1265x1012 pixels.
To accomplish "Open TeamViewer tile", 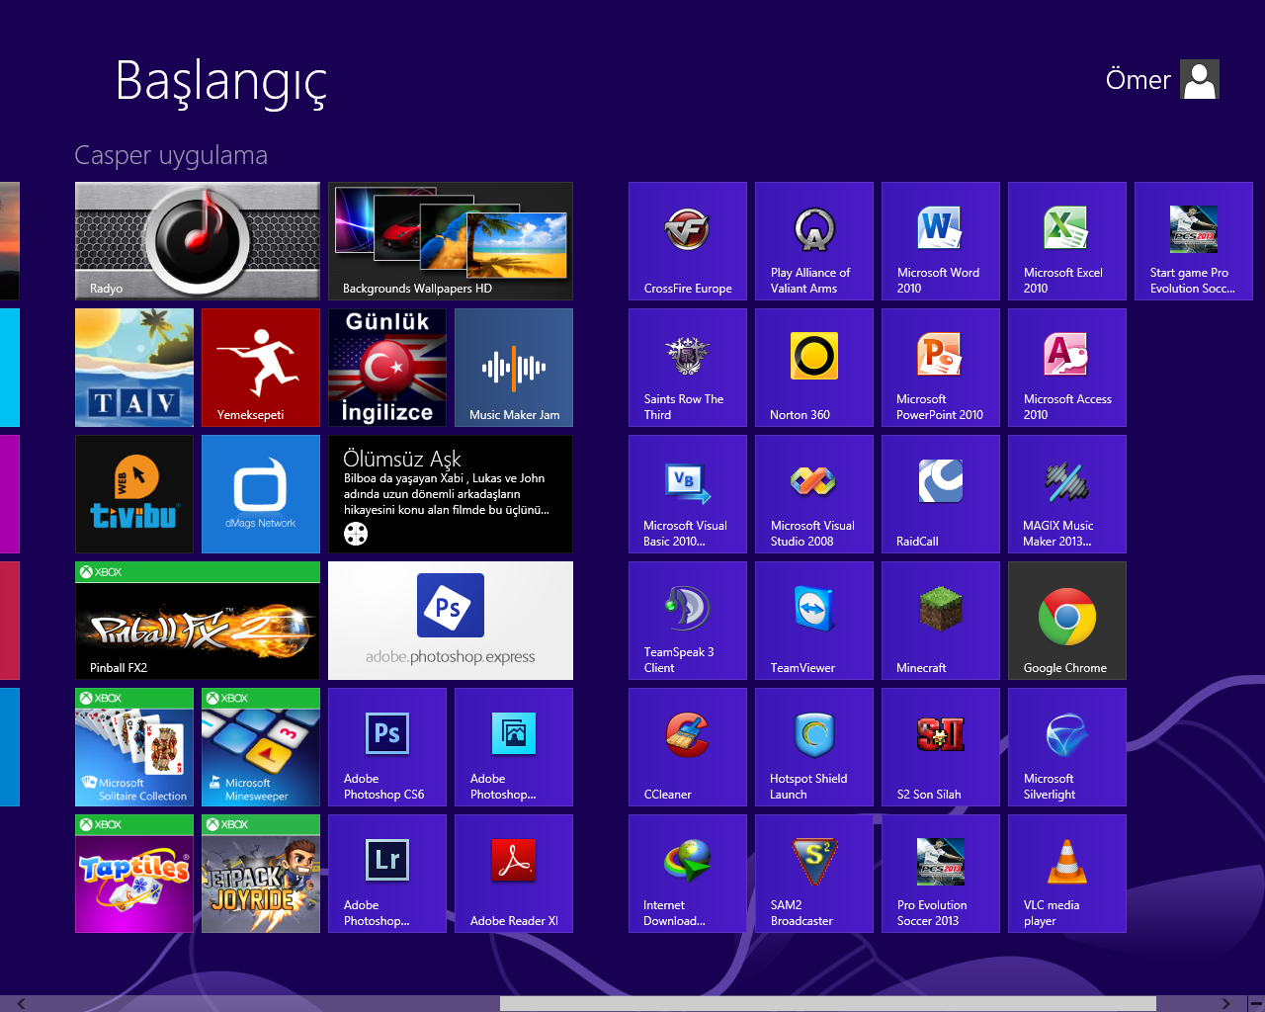I will pos(814,621).
